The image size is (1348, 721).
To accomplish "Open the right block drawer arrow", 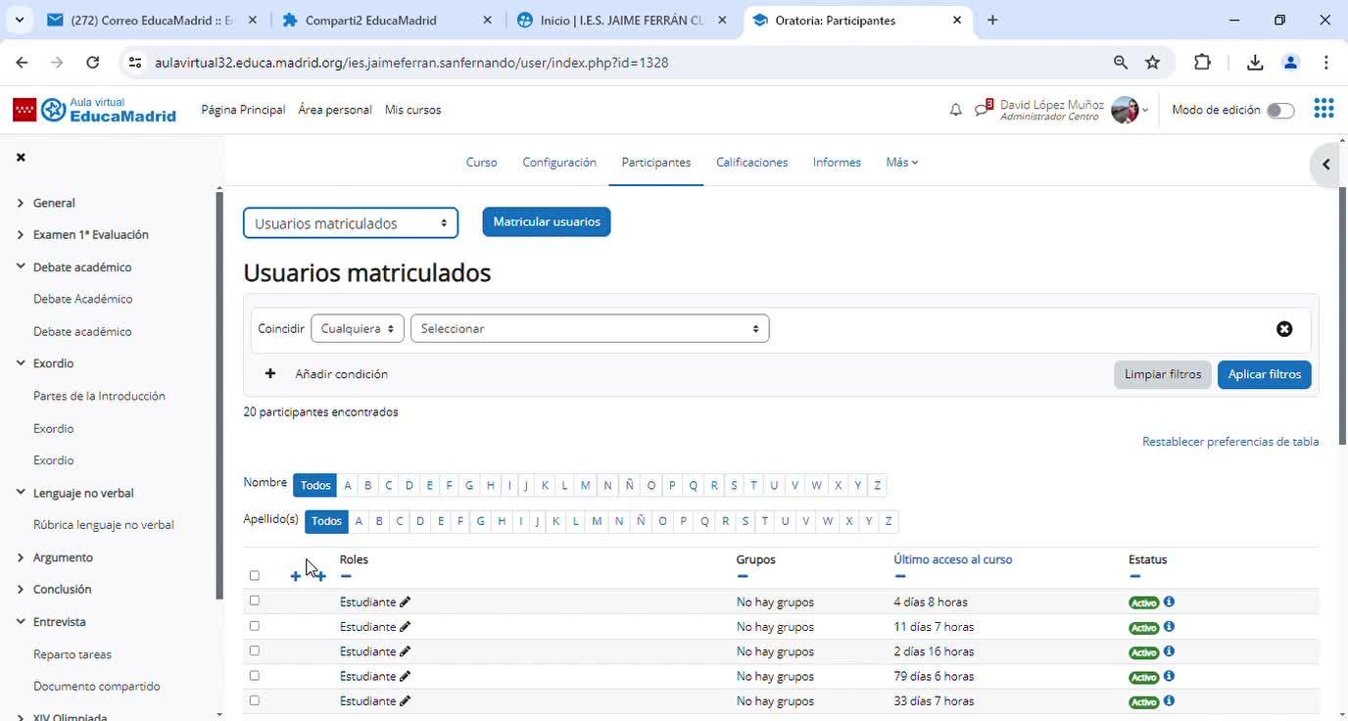I will tap(1325, 165).
